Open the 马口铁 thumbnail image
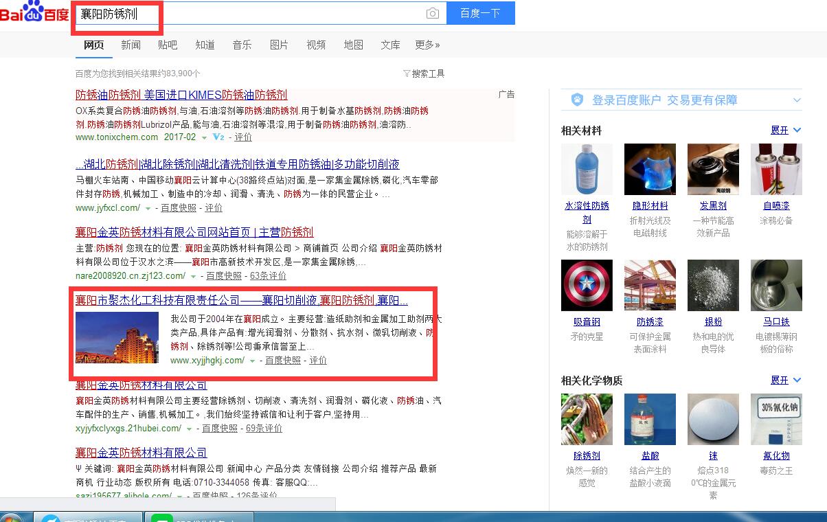 [x=776, y=286]
